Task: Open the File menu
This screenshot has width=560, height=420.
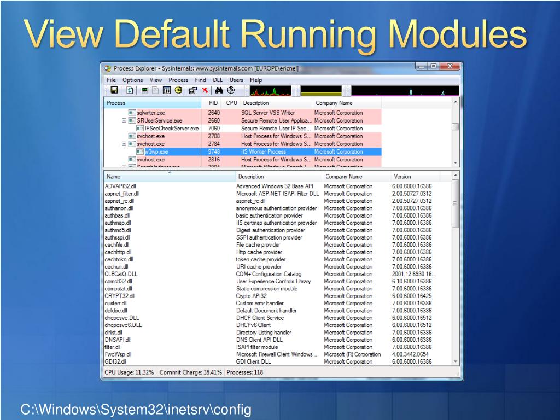Action: point(111,80)
